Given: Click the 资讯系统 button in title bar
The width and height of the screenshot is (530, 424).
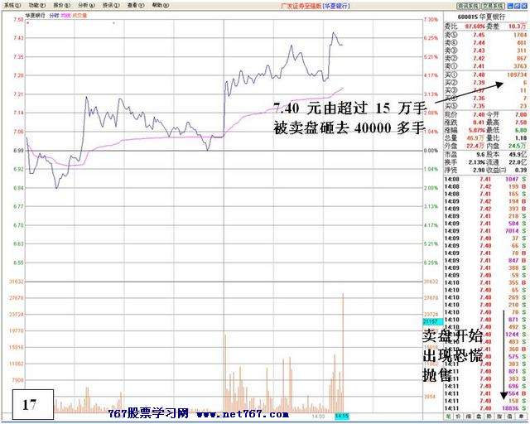Looking at the screenshot, I should [x=468, y=6].
